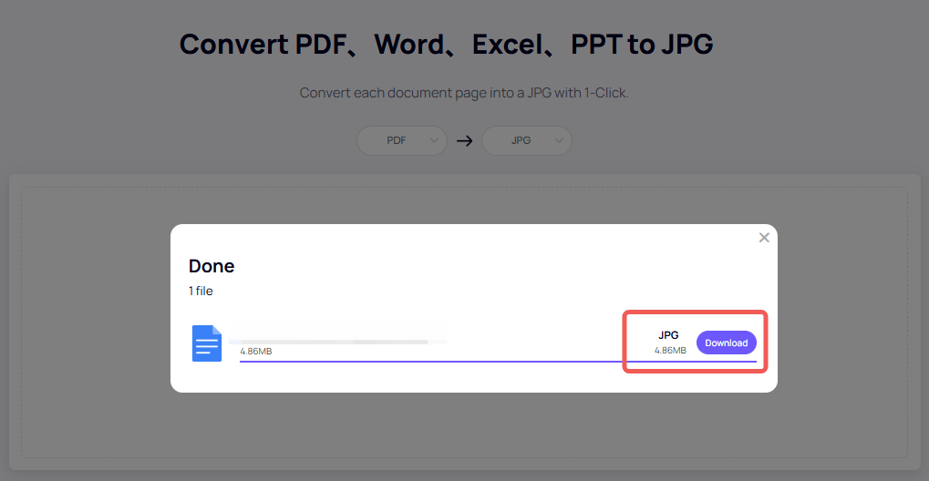Open the JPG target format dropdown
The image size is (929, 481).
pyautogui.click(x=527, y=141)
